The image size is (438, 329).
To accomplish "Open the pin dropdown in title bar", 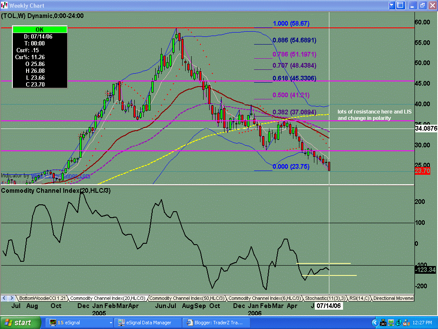I will pyautogui.click(x=392, y=5).
